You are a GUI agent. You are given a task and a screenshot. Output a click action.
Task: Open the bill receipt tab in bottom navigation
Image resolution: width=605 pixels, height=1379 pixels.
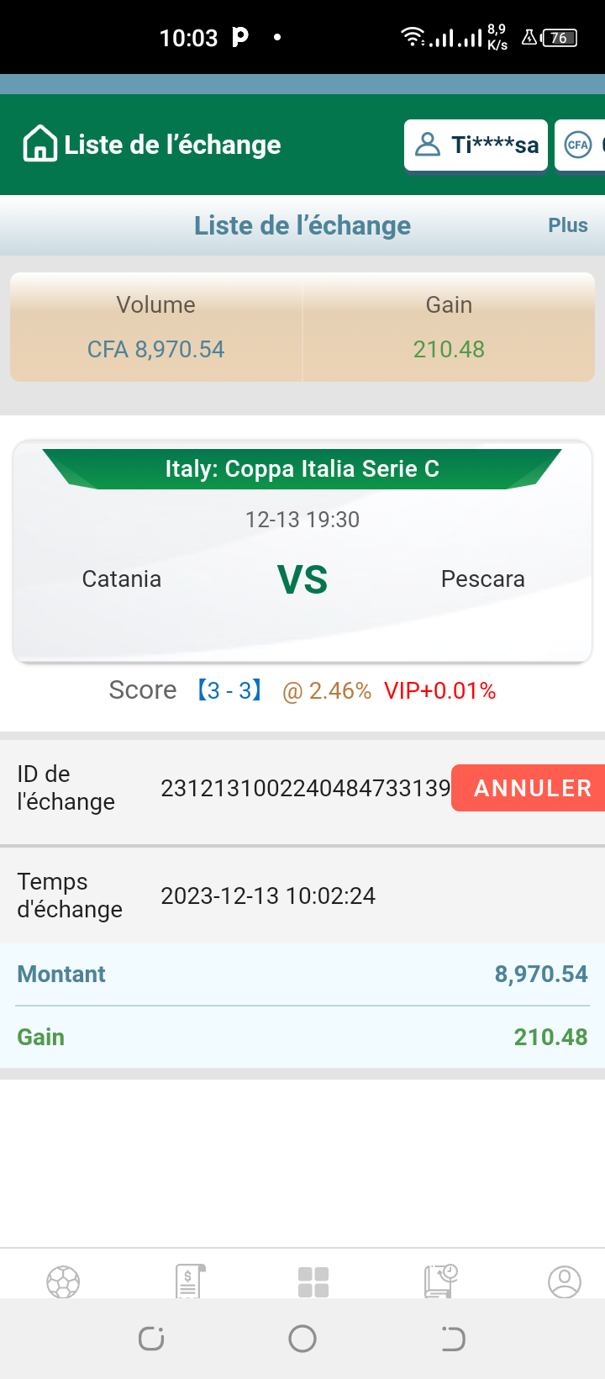[190, 1281]
